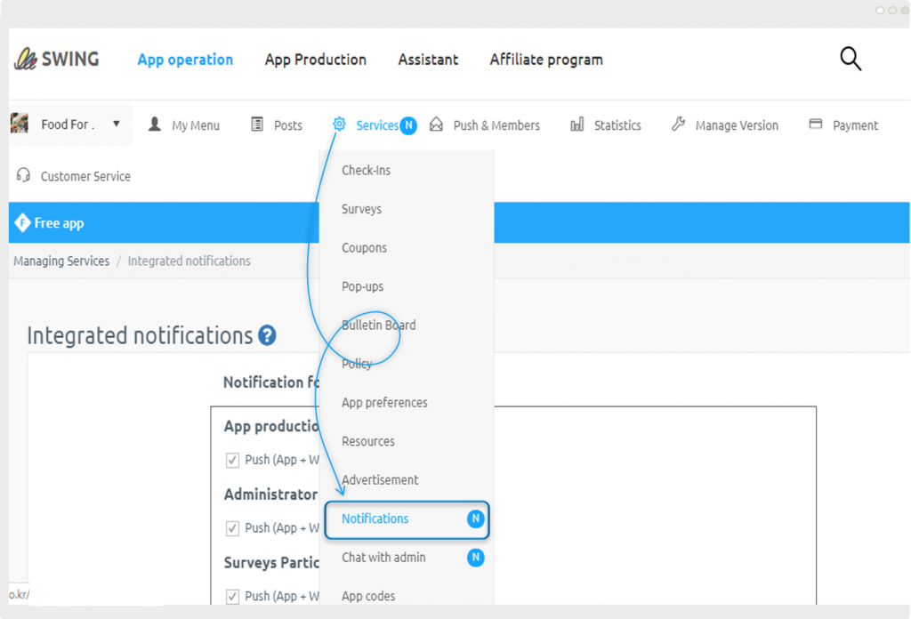Image resolution: width=911 pixels, height=619 pixels.
Task: Click the blue help question mark icon
Action: (267, 336)
